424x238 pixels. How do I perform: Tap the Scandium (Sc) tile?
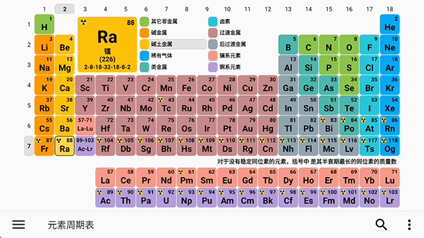click(85, 85)
